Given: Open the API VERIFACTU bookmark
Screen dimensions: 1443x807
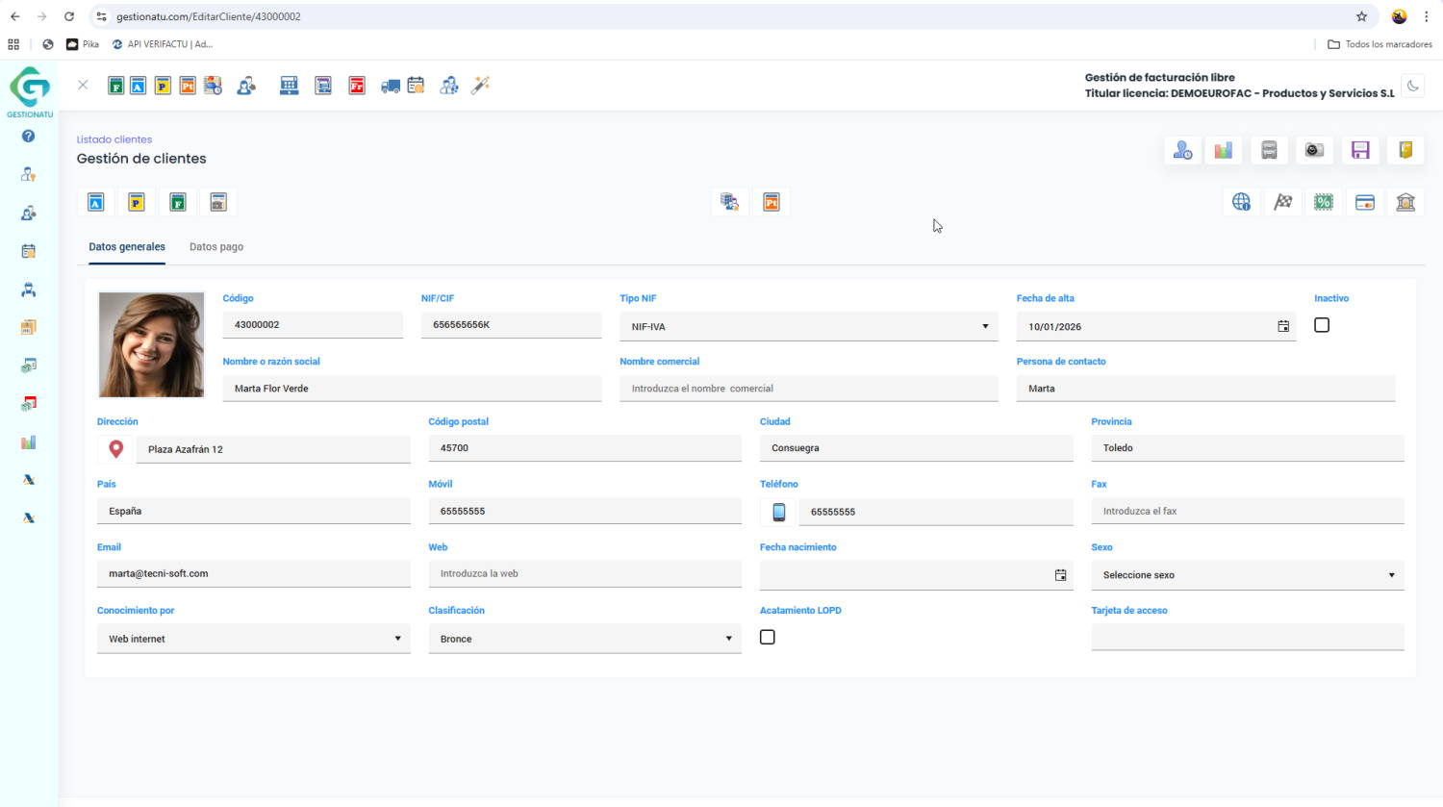Looking at the screenshot, I should pyautogui.click(x=163, y=44).
